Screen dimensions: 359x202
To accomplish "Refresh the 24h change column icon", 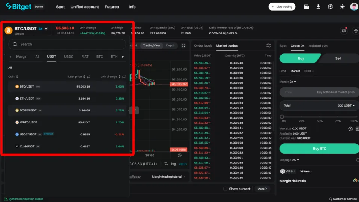I will [124, 77].
